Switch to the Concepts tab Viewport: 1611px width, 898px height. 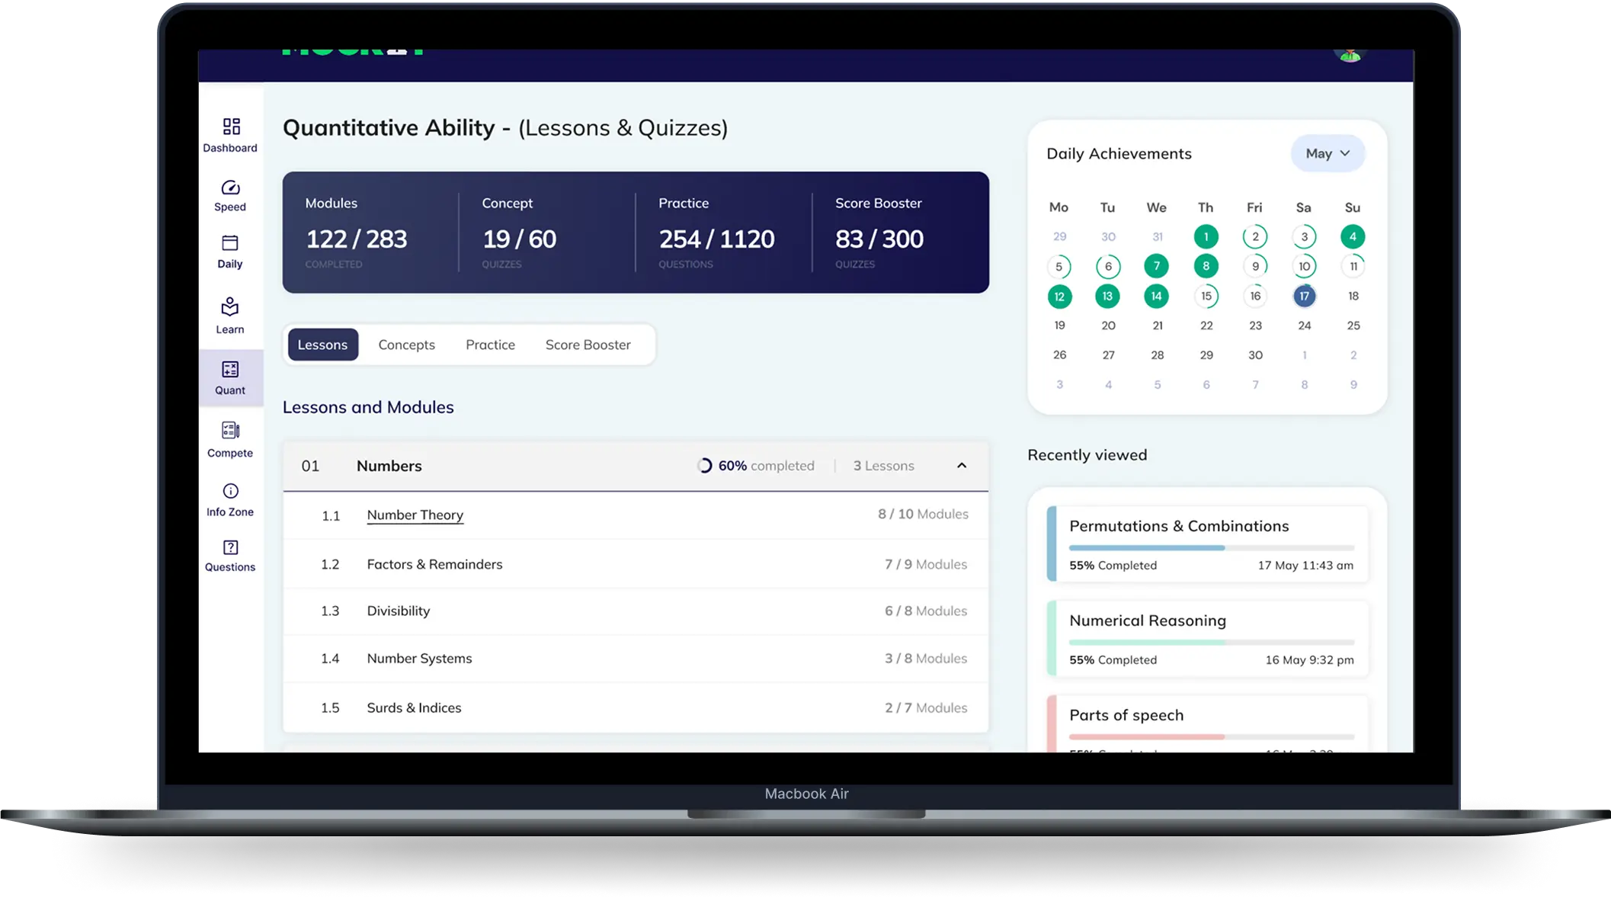tap(406, 345)
